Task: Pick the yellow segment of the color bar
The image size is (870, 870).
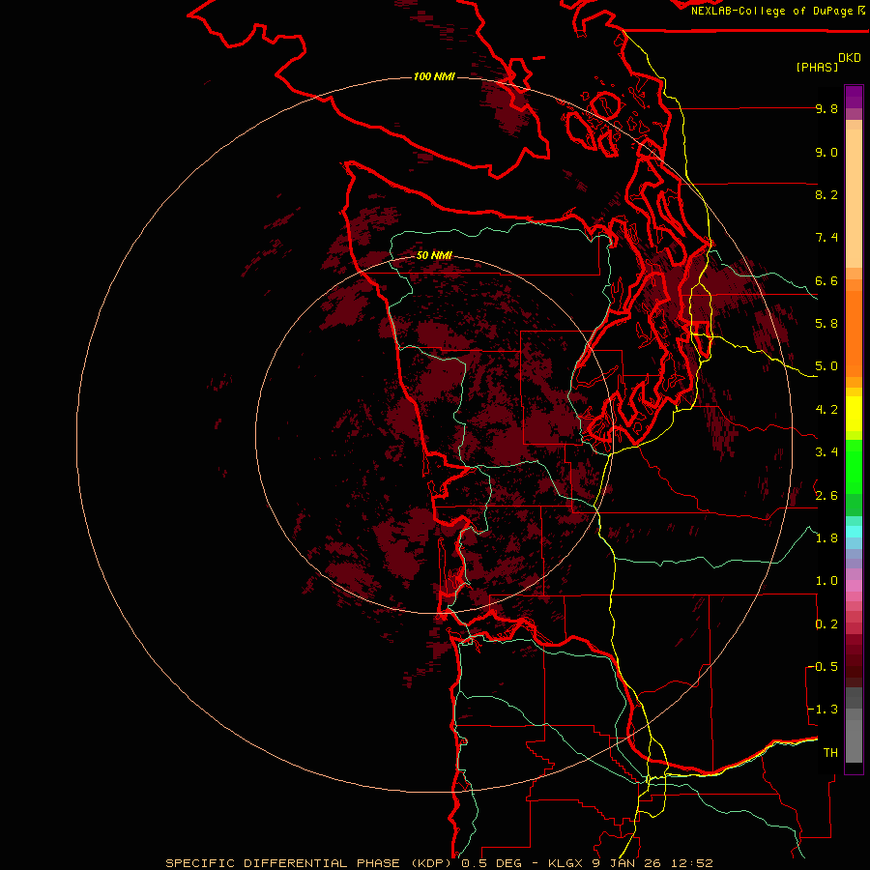Action: 854,414
